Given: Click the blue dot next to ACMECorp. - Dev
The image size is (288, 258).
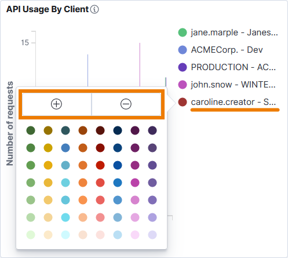Looking at the screenshot, I should point(183,50).
